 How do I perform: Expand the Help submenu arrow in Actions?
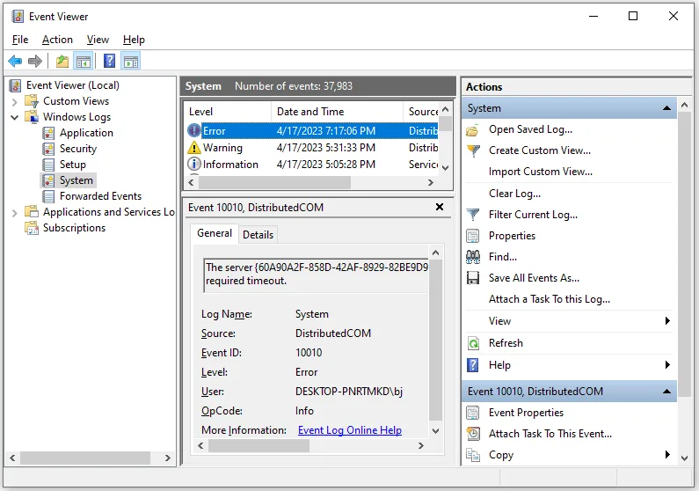[666, 365]
